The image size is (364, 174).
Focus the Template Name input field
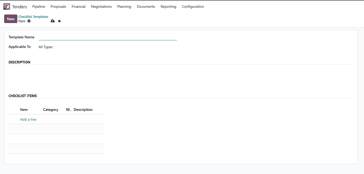coord(107,37)
